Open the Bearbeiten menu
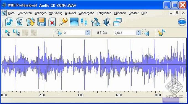 25,13
